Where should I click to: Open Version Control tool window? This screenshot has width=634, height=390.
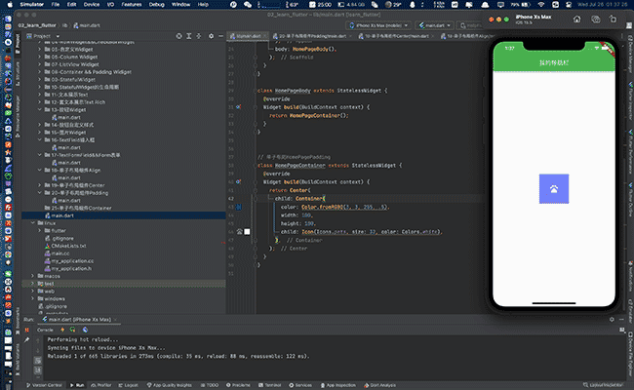pos(44,385)
